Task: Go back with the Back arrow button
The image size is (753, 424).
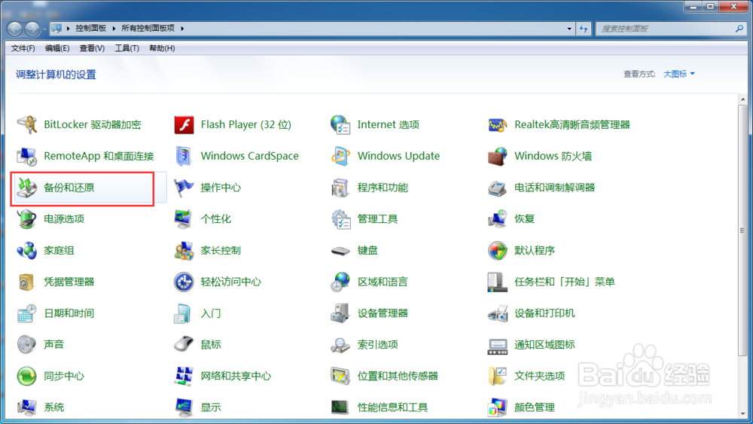Action: pos(15,29)
